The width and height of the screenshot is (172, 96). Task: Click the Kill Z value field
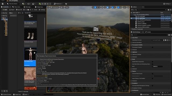[157, 66]
